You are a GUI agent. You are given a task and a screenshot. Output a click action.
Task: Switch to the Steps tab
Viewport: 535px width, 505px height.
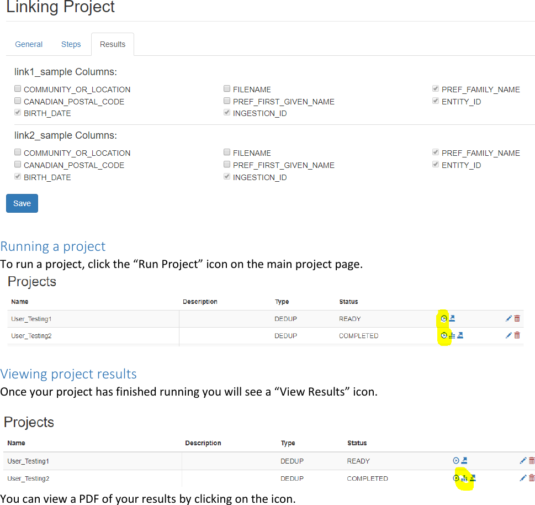tap(71, 44)
